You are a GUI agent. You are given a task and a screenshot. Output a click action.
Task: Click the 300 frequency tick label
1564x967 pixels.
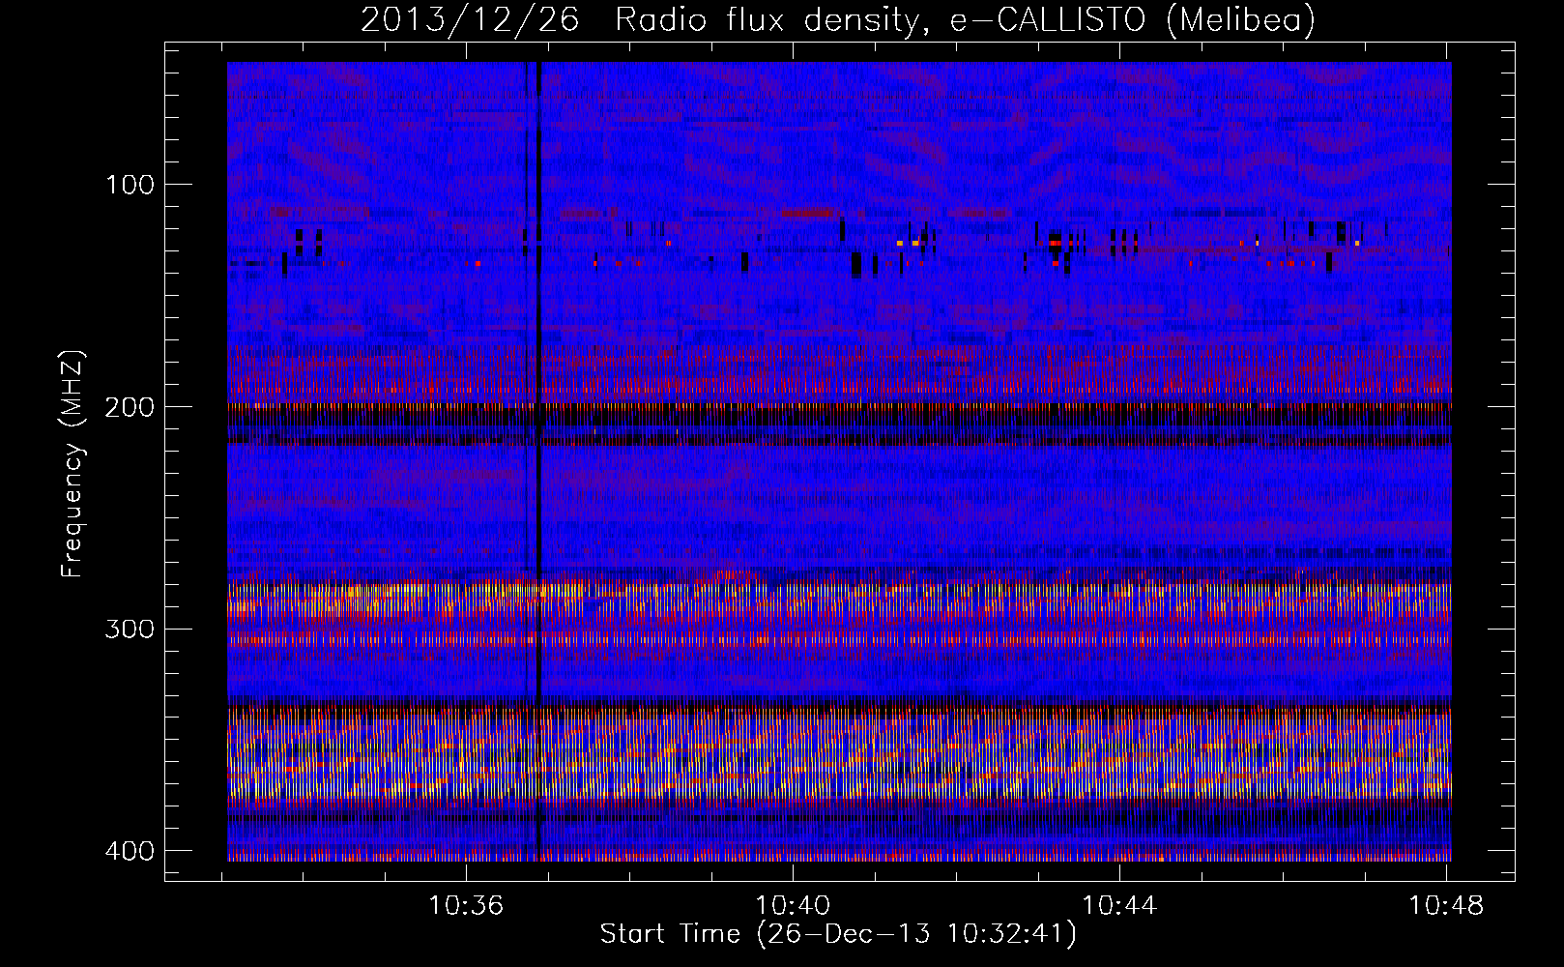pos(129,630)
